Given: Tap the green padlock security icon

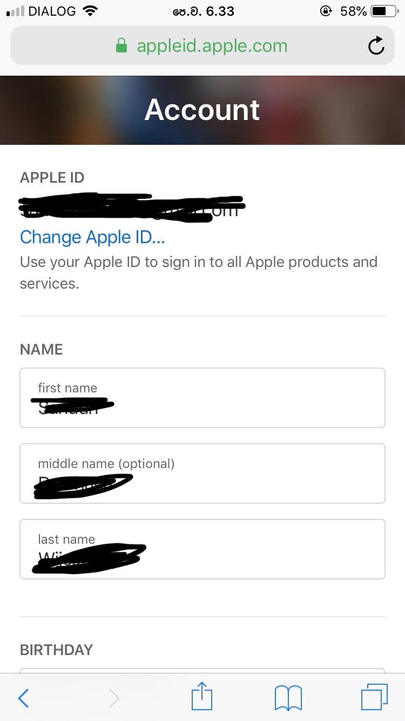Looking at the screenshot, I should coord(122,46).
